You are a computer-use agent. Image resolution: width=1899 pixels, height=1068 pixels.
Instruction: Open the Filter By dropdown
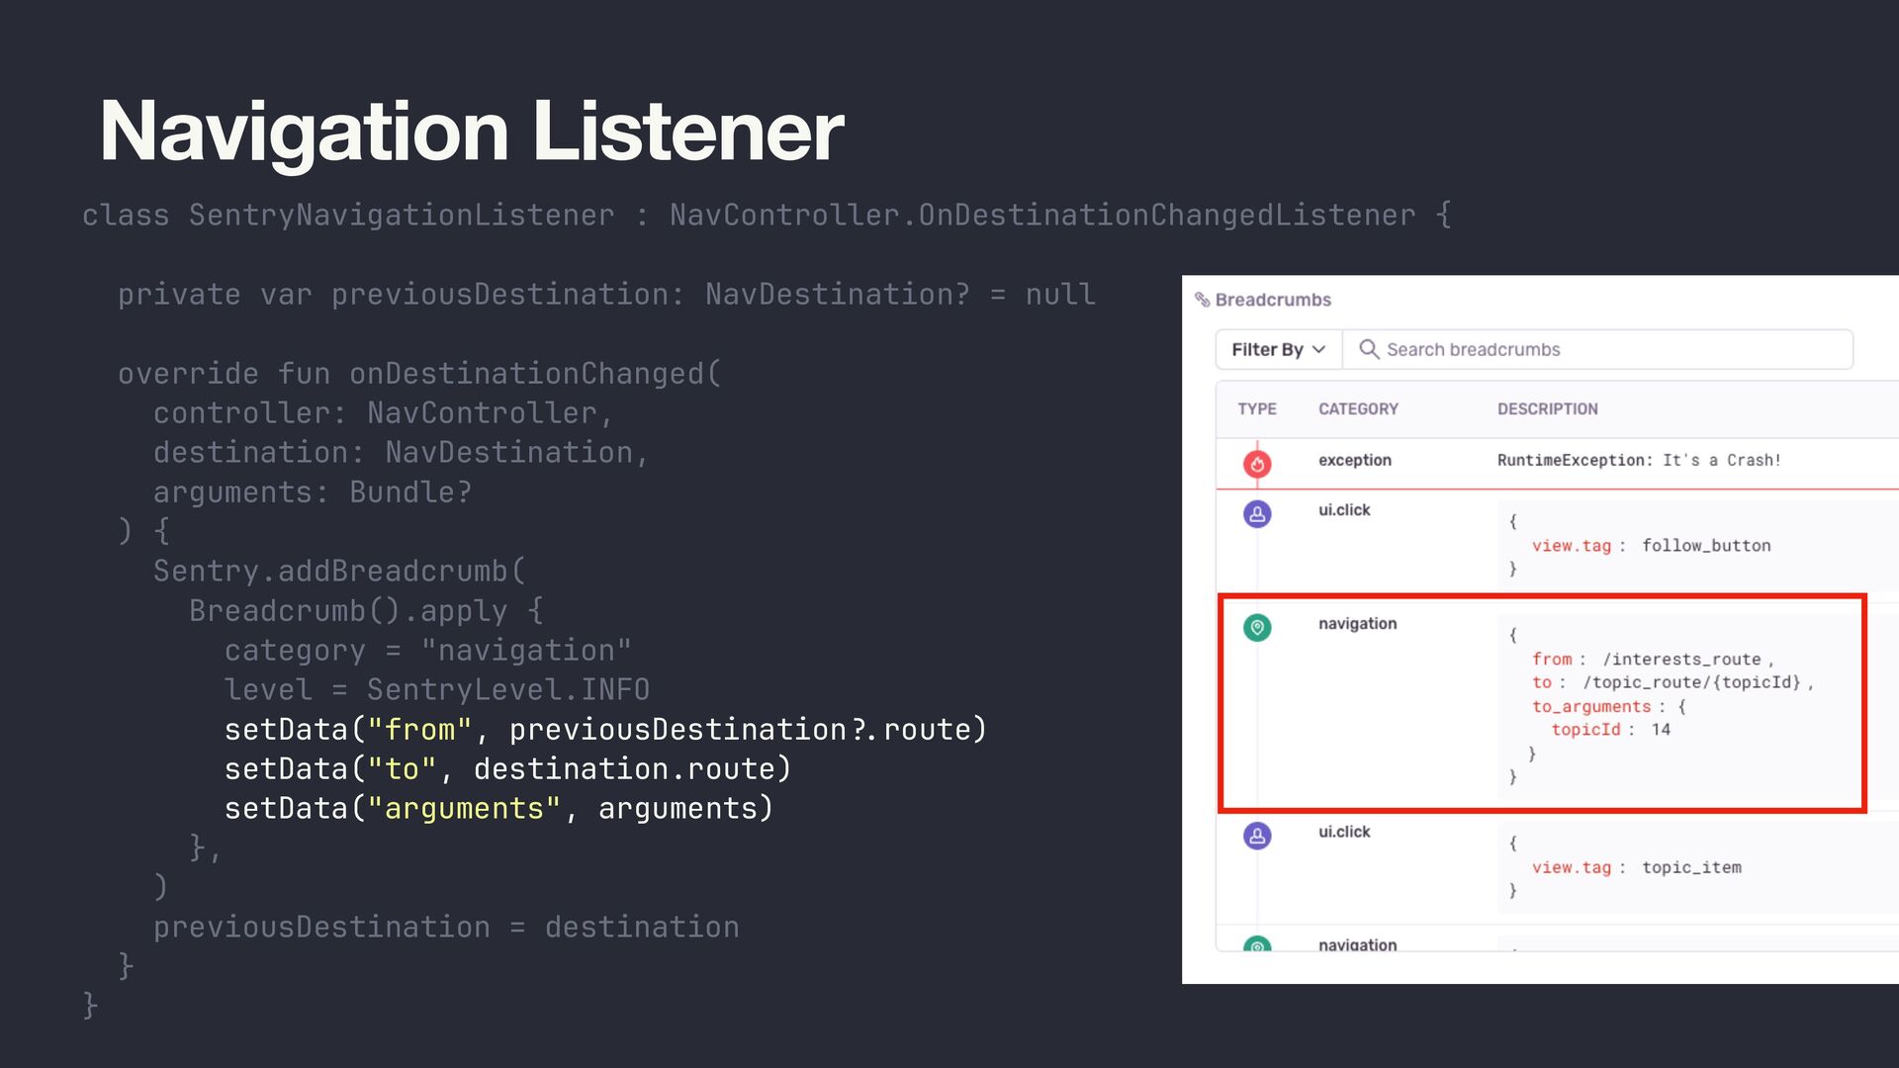point(1277,349)
